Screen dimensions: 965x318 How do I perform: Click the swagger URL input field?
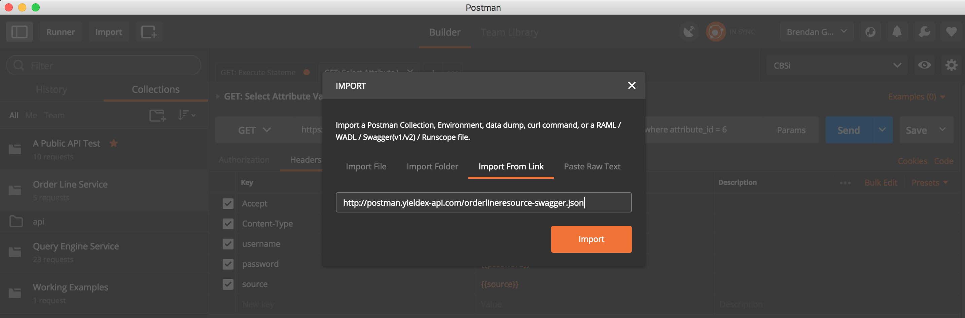(x=483, y=202)
